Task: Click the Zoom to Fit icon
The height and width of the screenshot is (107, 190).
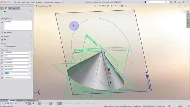Action: 95,6
